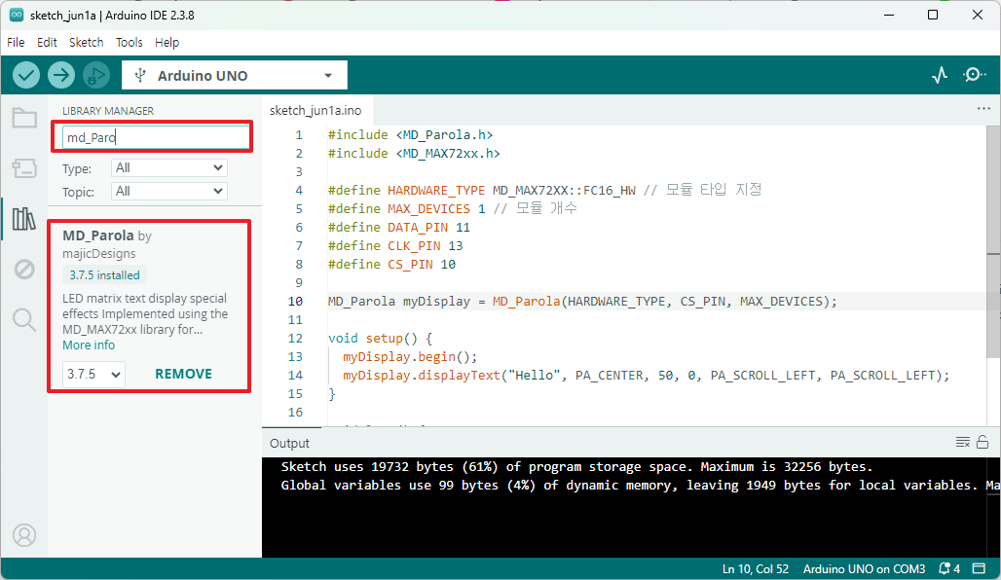Toggle the bottom panel icon in status bar
Screen dimensions: 1001x580
[979, 568]
